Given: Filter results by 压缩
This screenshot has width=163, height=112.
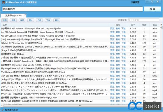Looking at the screenshot, I should click(x=39, y=20).
